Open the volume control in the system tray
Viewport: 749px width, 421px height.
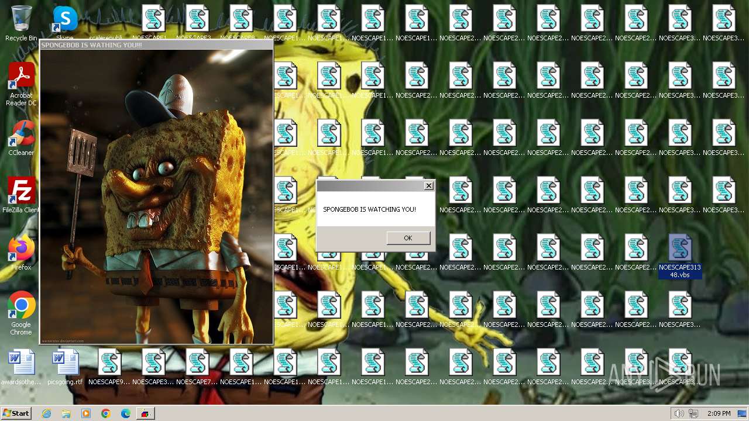679,413
